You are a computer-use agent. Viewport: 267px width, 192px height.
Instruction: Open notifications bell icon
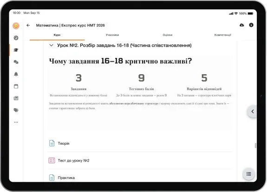tap(16, 74)
